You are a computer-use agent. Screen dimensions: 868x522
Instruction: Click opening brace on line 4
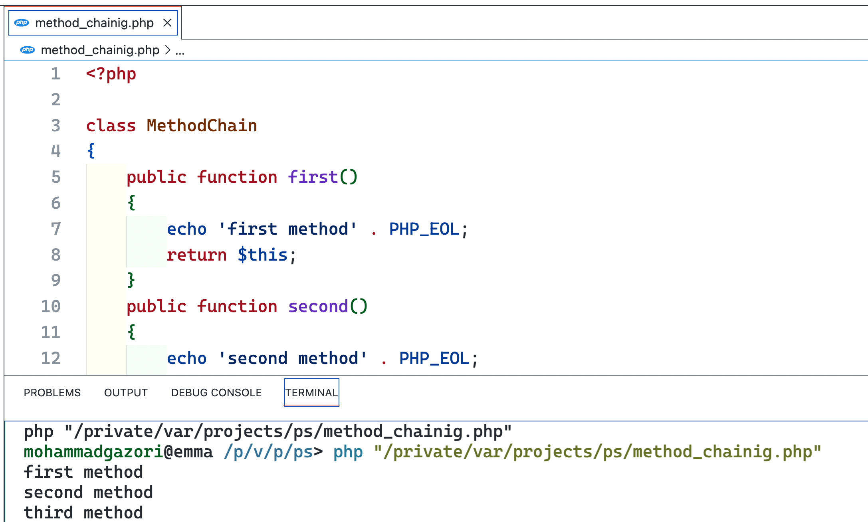pos(91,151)
